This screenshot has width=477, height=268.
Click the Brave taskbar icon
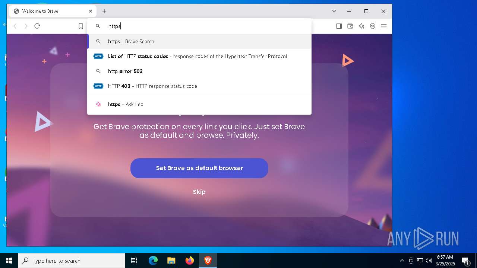pyautogui.click(x=208, y=261)
